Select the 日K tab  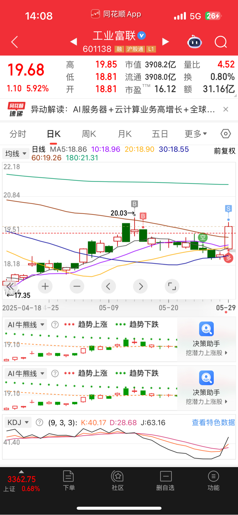(54, 134)
